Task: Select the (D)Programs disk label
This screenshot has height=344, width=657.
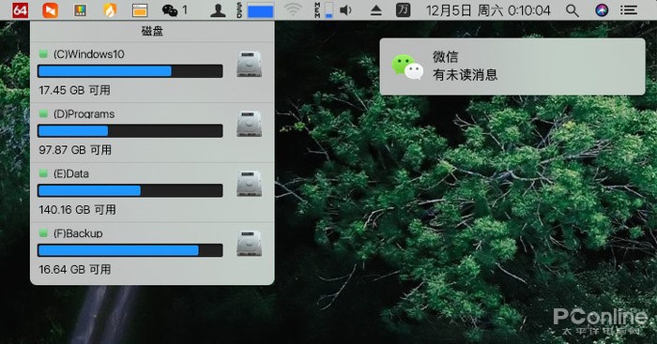Action: [84, 113]
